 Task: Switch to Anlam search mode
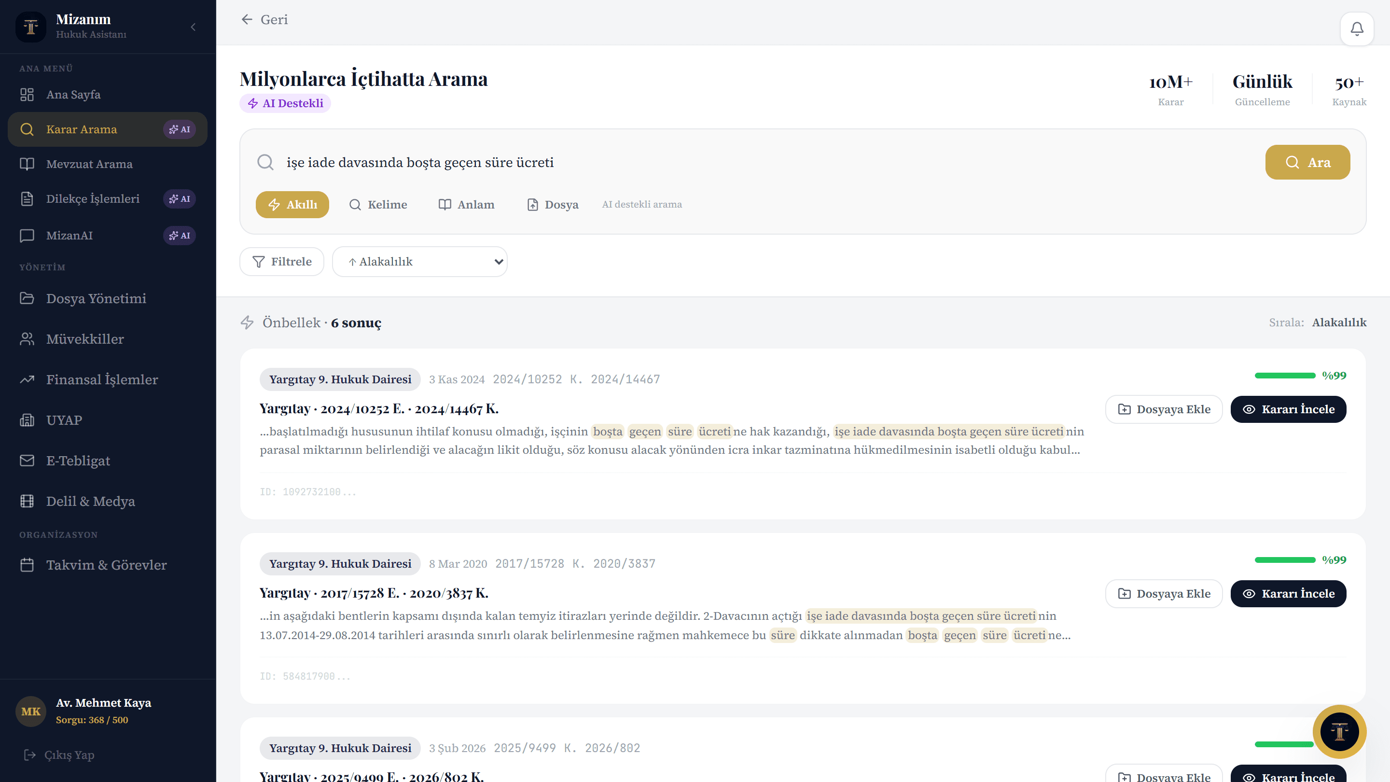click(x=466, y=205)
